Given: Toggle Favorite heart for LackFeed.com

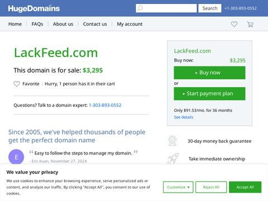Looking at the screenshot, I should pyautogui.click(x=17, y=84).
